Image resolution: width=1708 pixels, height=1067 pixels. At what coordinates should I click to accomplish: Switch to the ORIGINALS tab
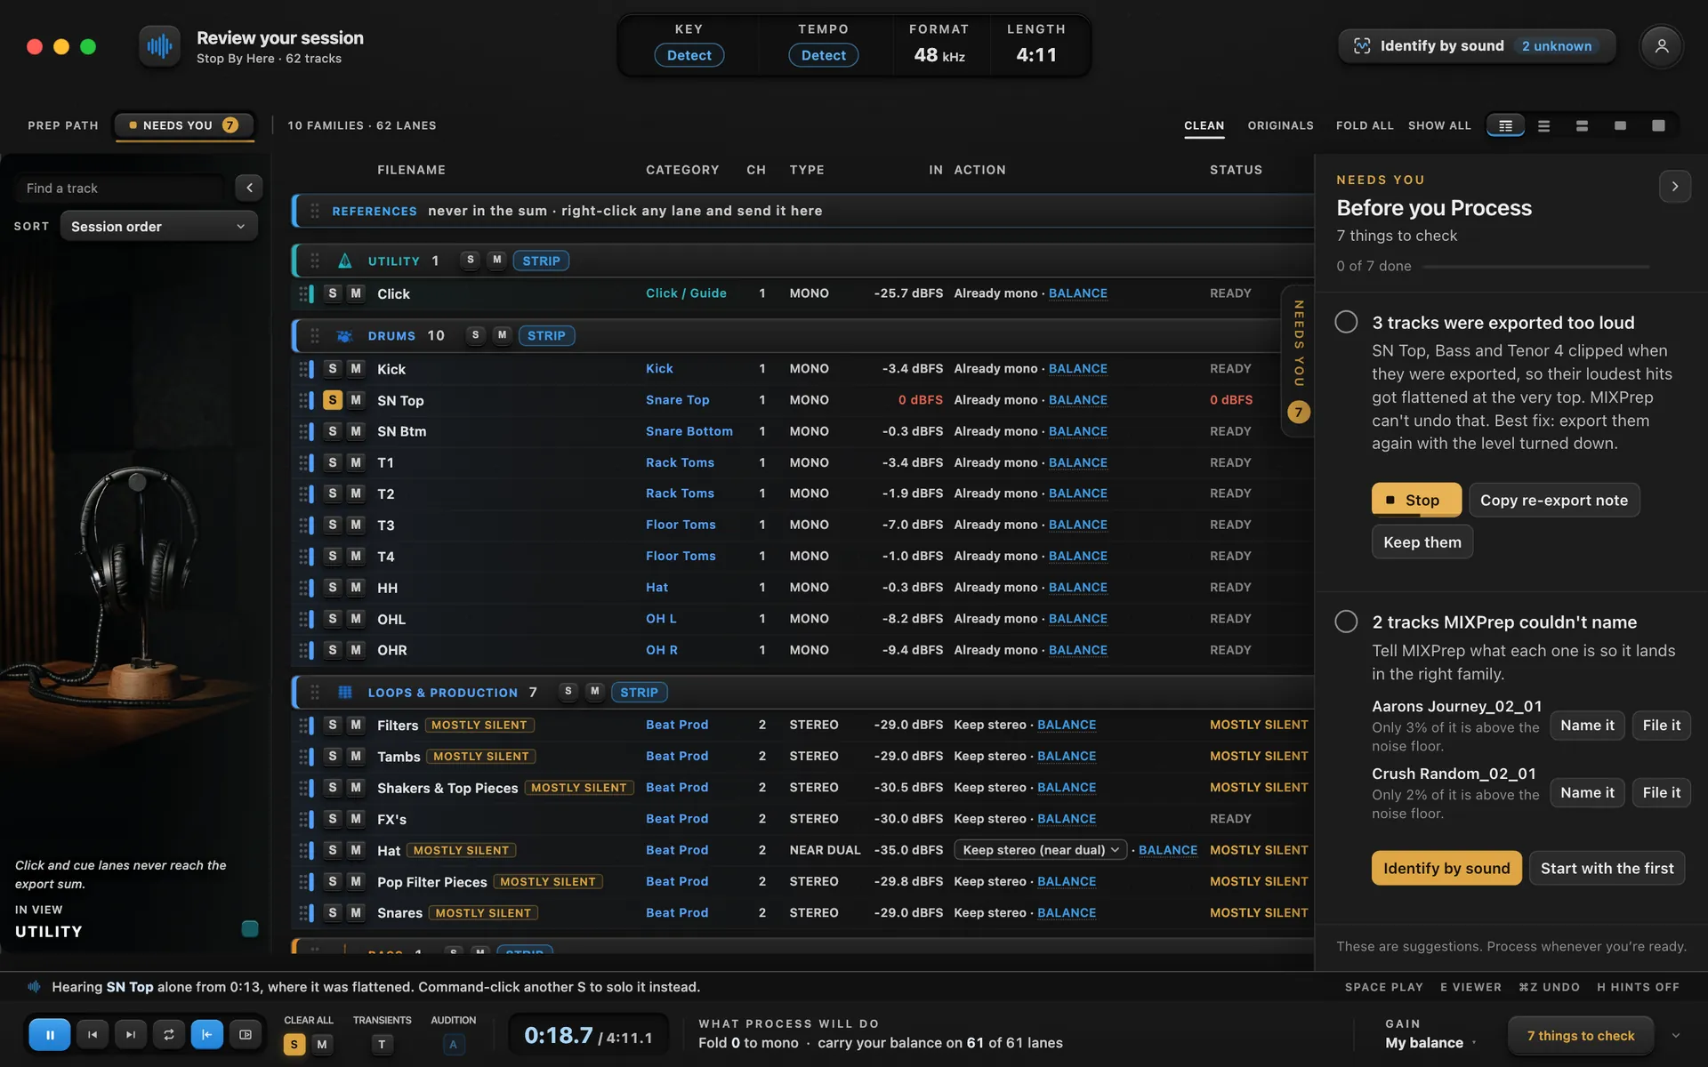coord(1280,125)
